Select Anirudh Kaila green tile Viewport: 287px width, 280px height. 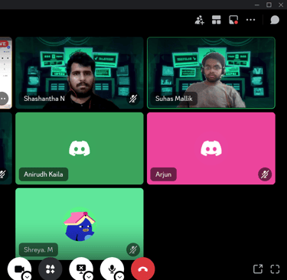tap(80, 148)
